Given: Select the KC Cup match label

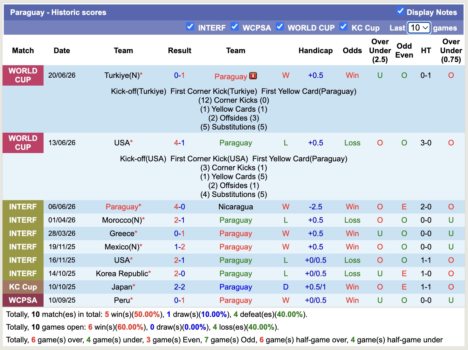Looking at the screenshot, I should (23, 287).
